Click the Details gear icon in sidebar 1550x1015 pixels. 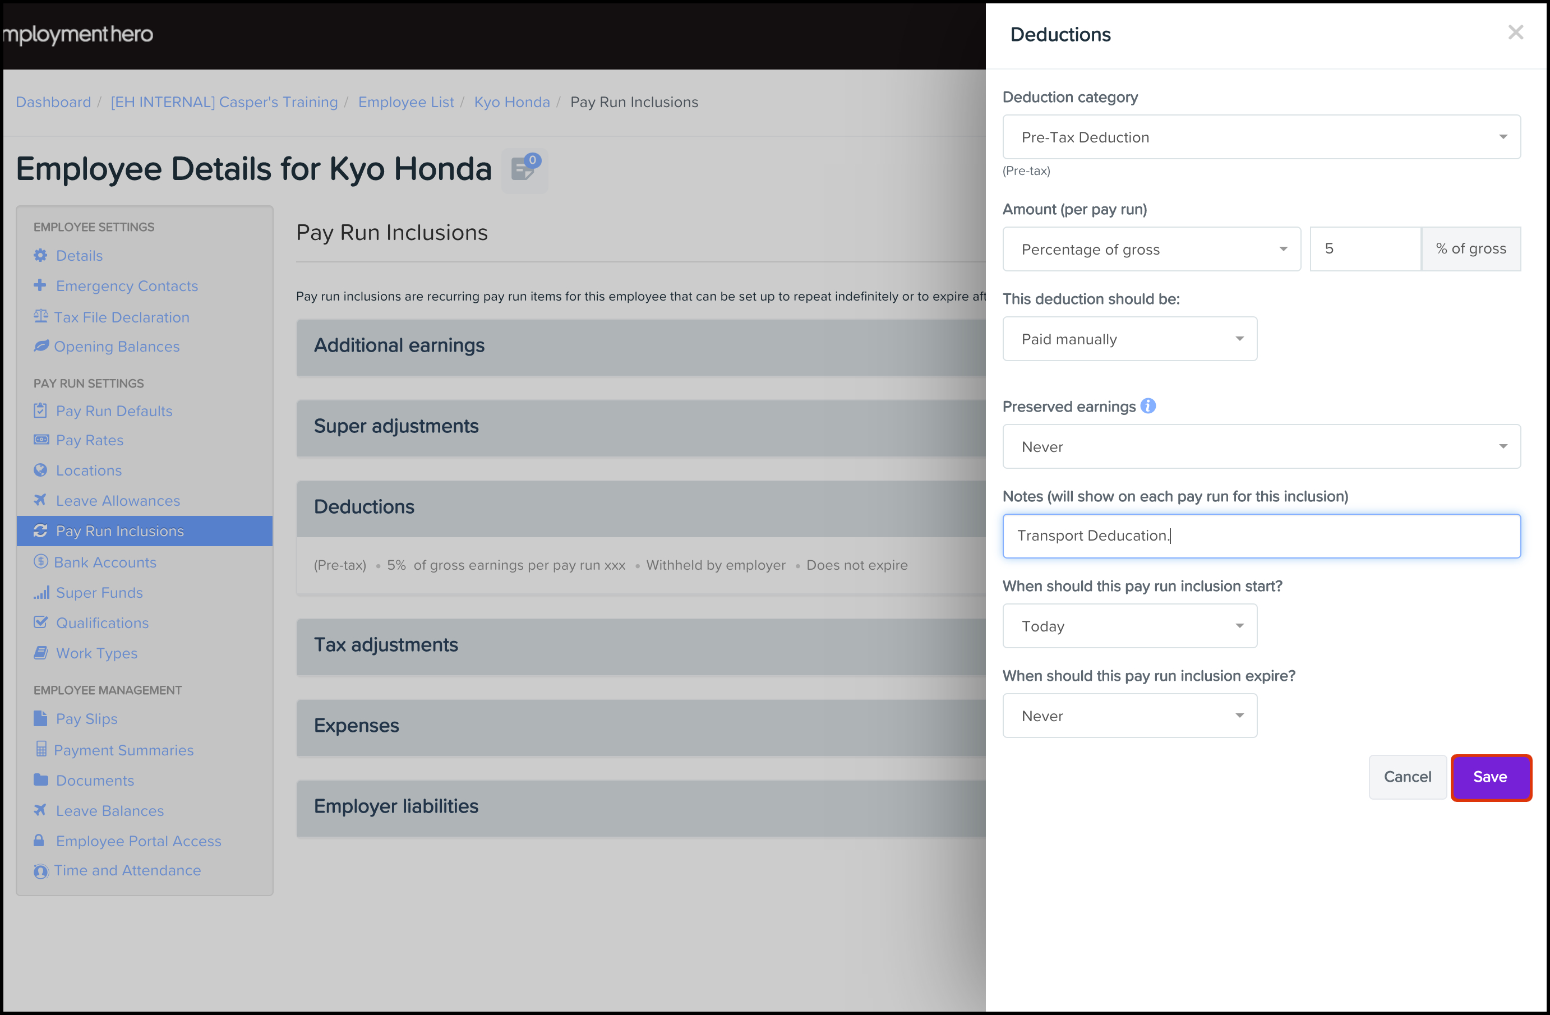pyautogui.click(x=40, y=255)
